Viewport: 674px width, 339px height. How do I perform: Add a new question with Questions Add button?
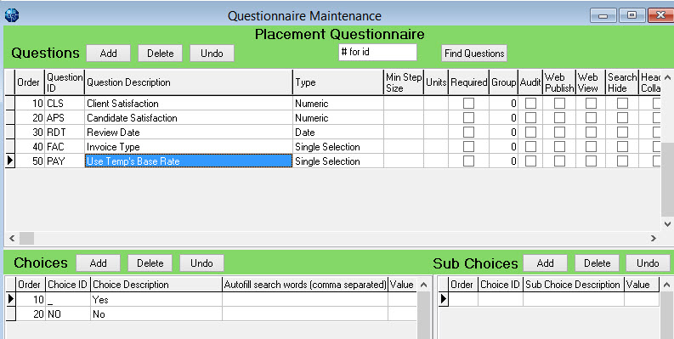click(108, 54)
